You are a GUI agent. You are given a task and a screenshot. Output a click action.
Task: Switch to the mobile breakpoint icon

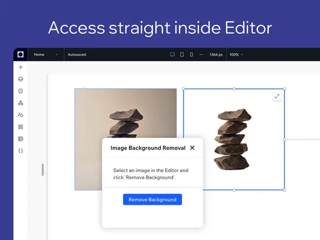coord(191,54)
